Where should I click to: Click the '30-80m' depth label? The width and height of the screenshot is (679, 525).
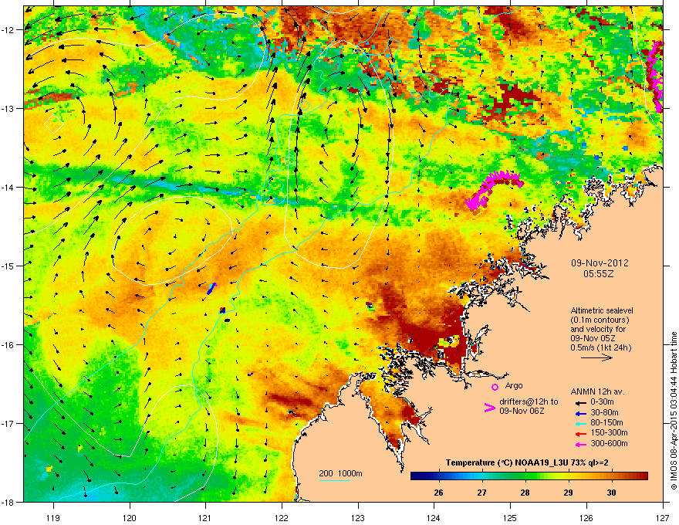[x=604, y=412]
